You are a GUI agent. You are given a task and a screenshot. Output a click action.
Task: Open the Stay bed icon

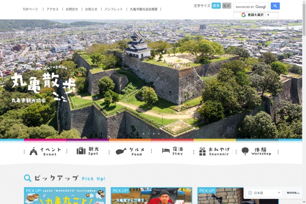(x=166, y=151)
